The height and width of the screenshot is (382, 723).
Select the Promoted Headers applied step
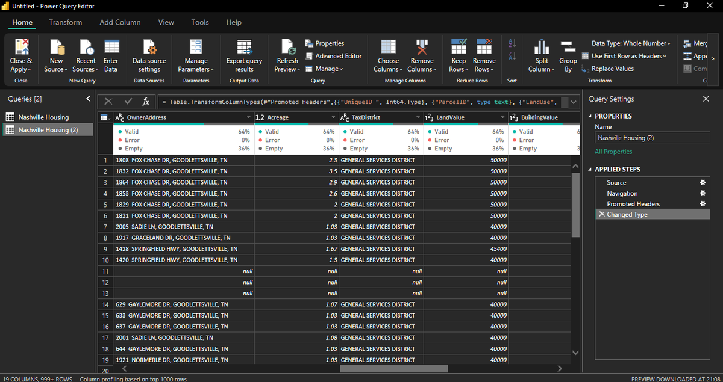(652, 204)
